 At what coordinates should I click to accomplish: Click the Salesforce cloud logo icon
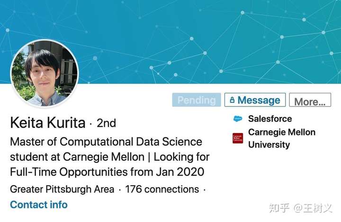tap(238, 119)
